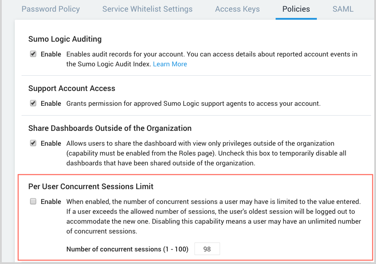
Task: Open the SAML tab
Action: pos(343,9)
